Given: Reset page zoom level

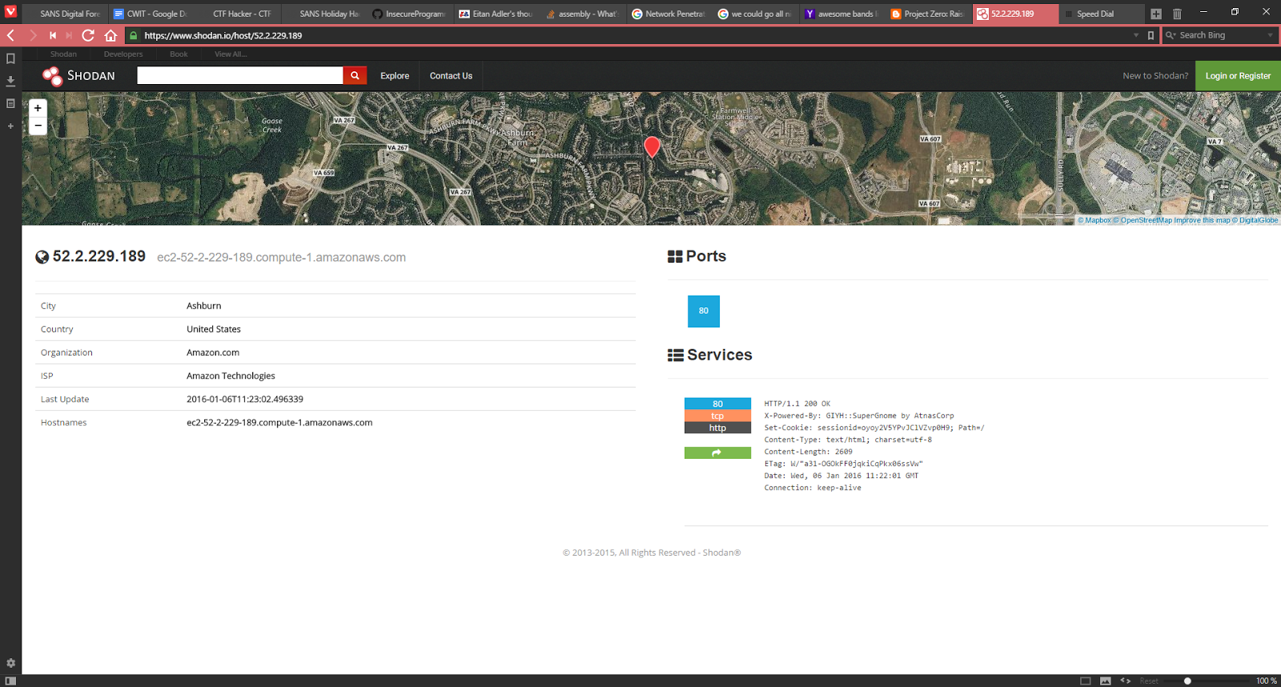Looking at the screenshot, I should [1149, 681].
